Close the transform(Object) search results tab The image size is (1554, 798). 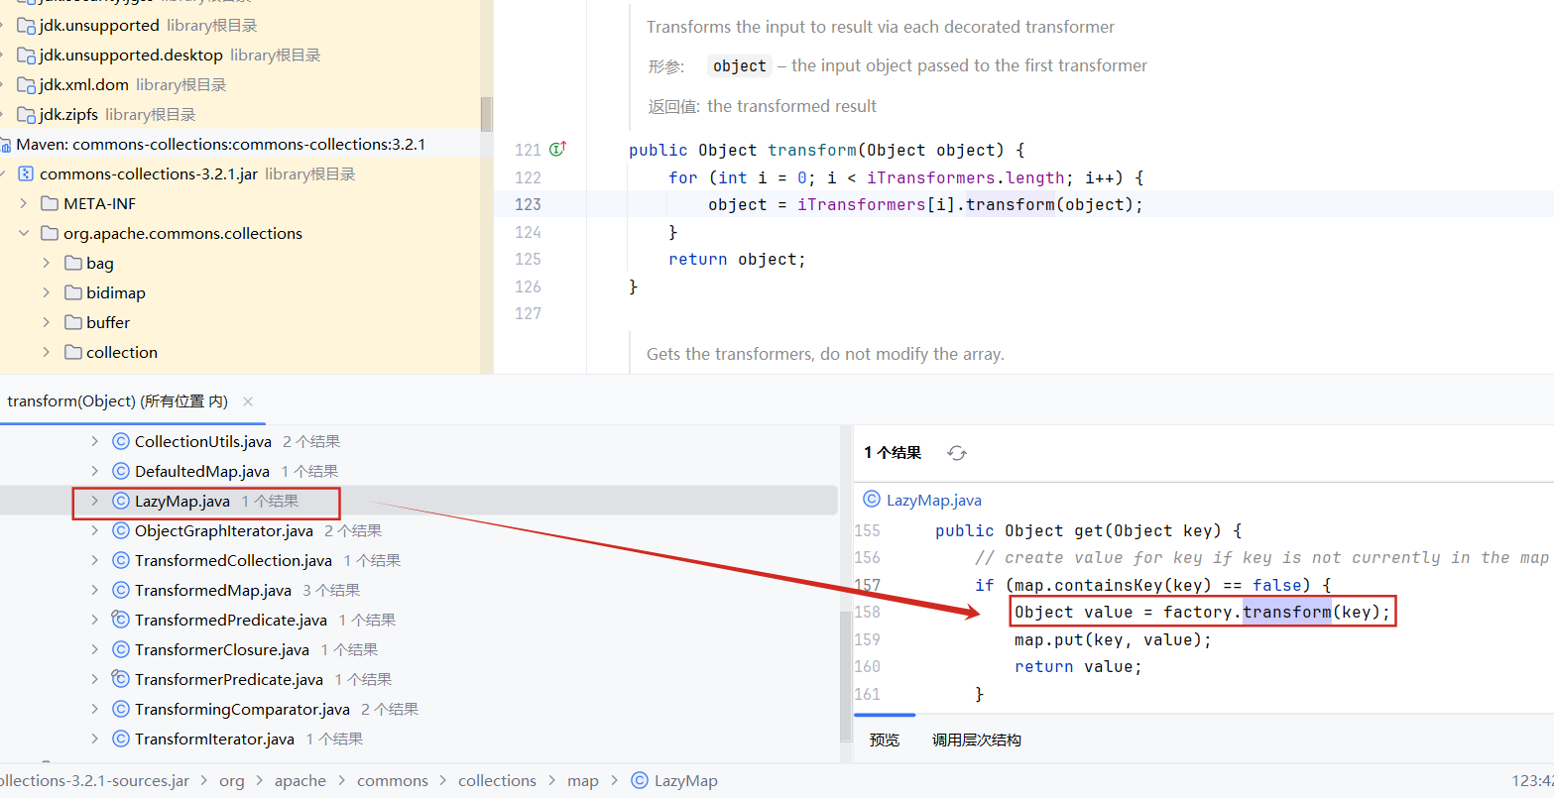(x=248, y=401)
